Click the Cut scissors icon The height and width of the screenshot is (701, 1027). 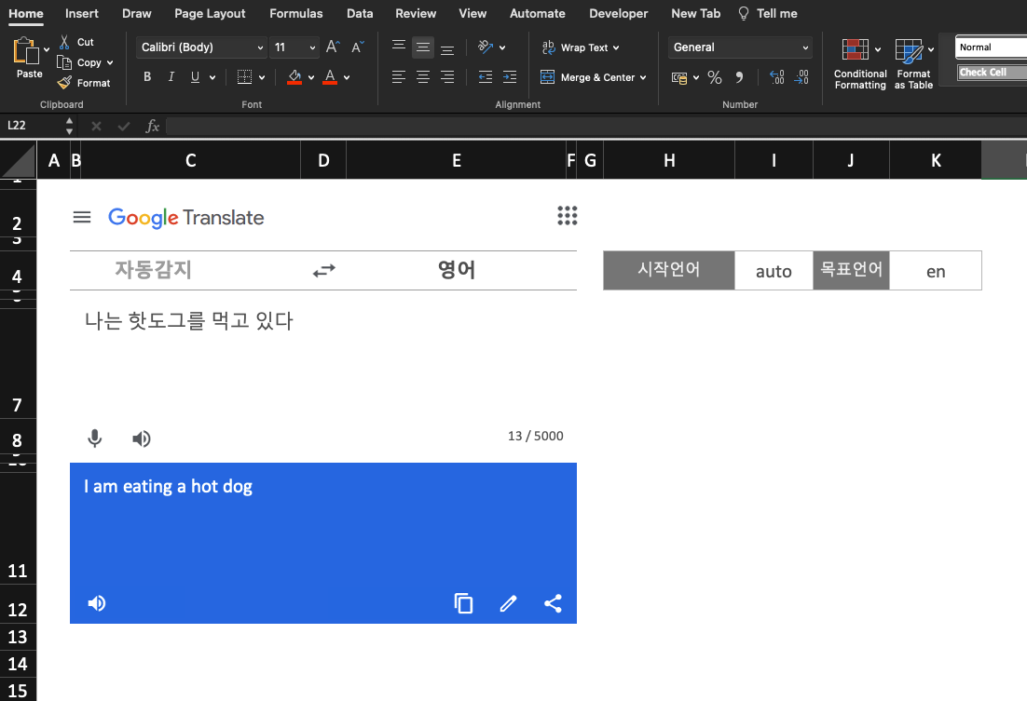click(x=64, y=42)
